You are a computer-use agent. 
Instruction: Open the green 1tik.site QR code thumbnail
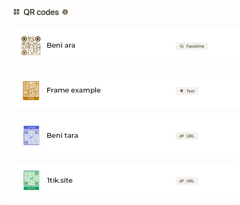point(31,180)
